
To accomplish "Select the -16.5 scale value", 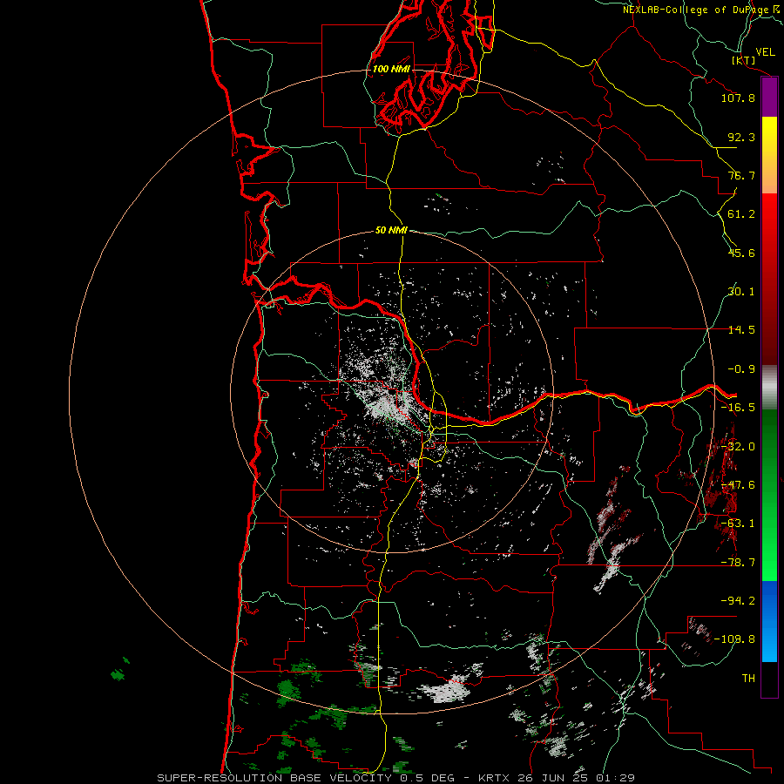I will click(738, 408).
